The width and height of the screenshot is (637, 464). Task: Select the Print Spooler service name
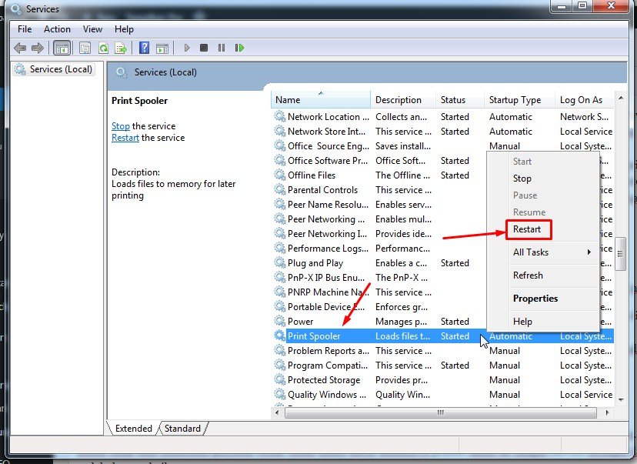314,336
